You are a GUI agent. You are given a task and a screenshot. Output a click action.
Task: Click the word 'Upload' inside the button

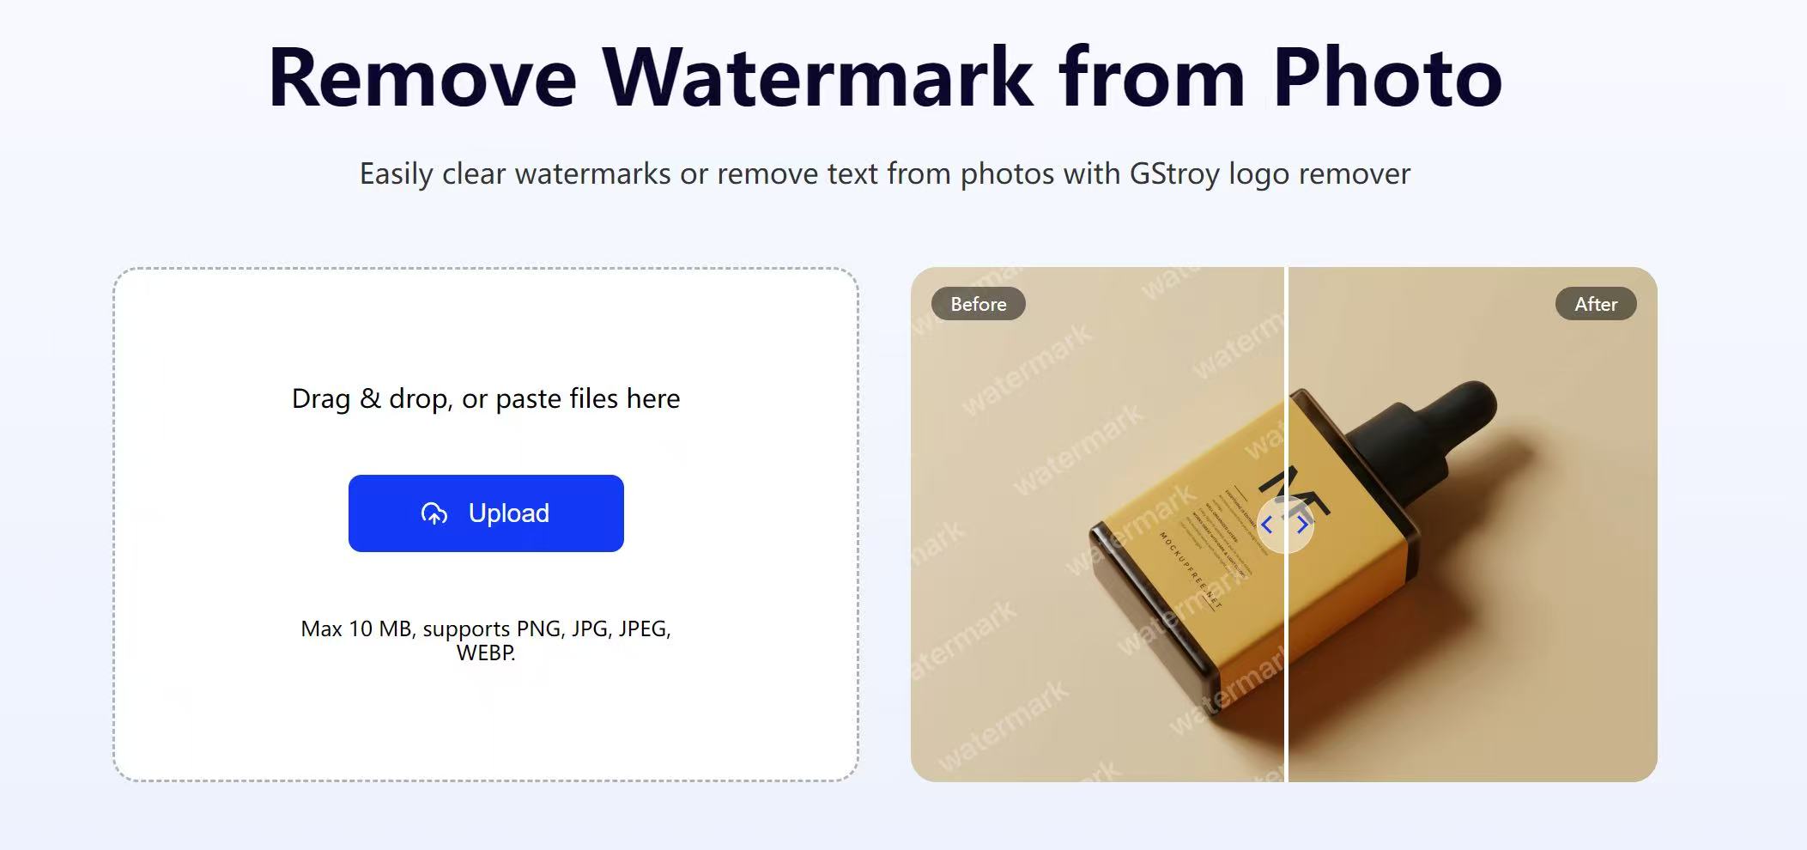(508, 513)
